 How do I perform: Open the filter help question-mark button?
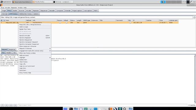point(194,17)
